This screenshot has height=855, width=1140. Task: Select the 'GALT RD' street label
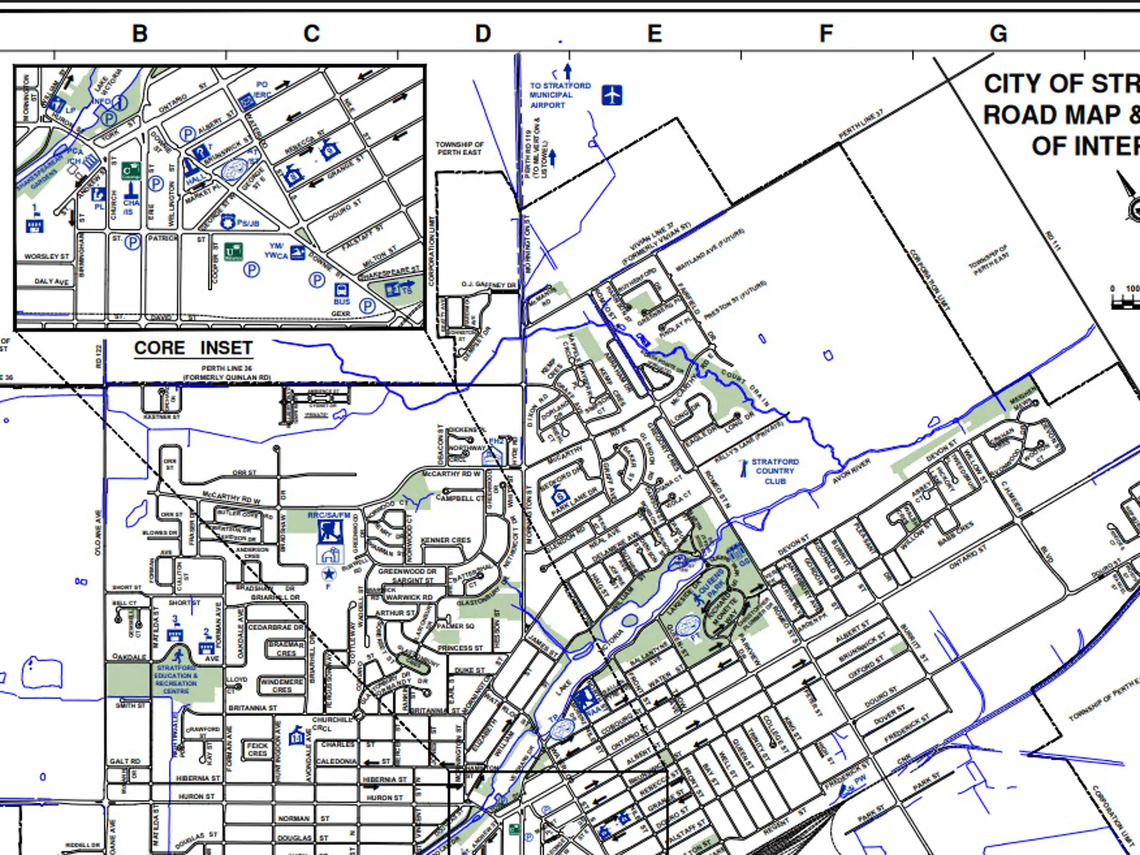125,761
